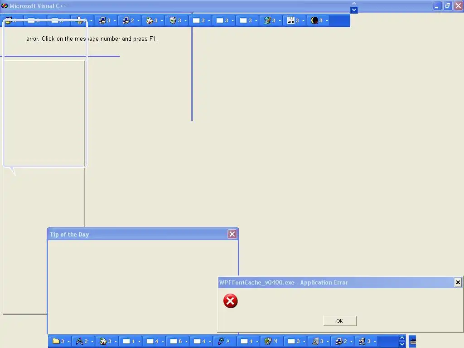
Task: Expand arrow next to yellow folder group
Action: coord(69,342)
